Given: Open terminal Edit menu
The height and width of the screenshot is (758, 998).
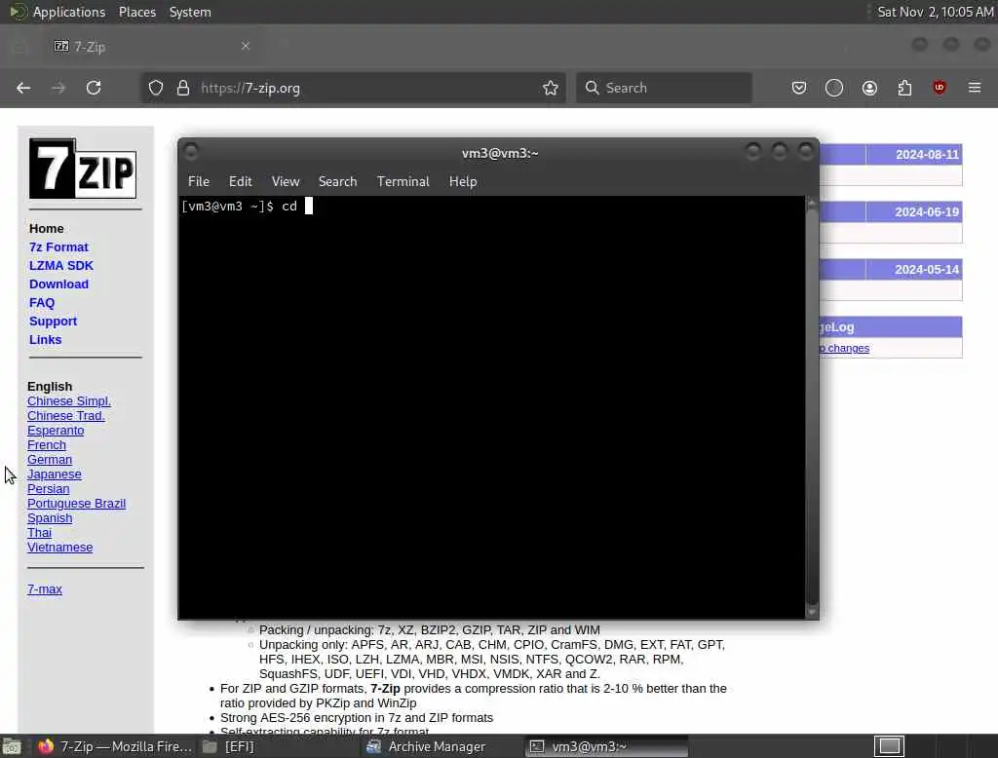Looking at the screenshot, I should tap(240, 181).
